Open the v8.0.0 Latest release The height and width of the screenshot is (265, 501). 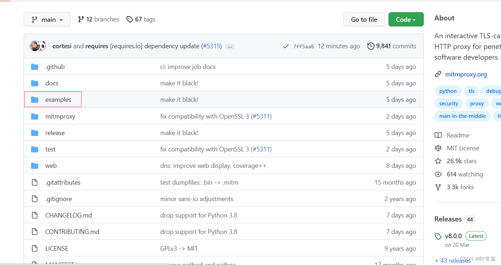pyautogui.click(x=466, y=236)
